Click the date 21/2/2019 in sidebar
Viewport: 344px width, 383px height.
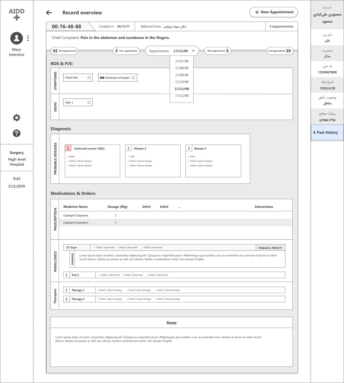(17, 186)
